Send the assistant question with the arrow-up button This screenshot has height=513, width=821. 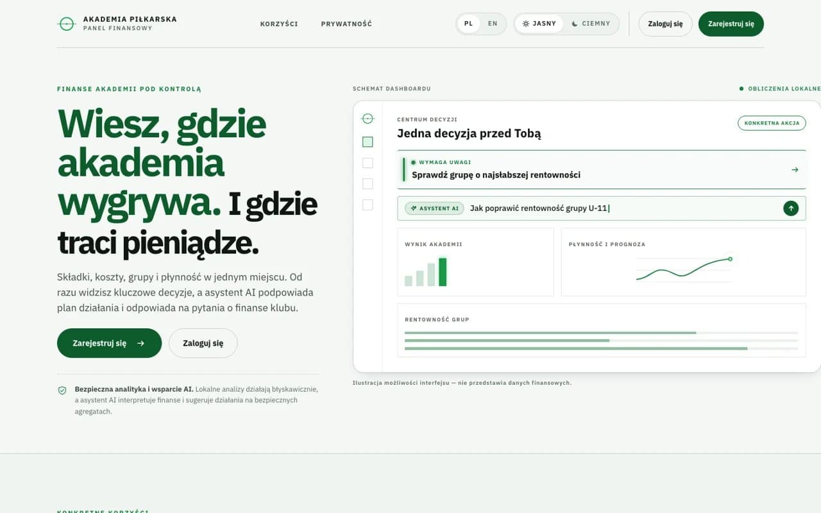pos(791,208)
